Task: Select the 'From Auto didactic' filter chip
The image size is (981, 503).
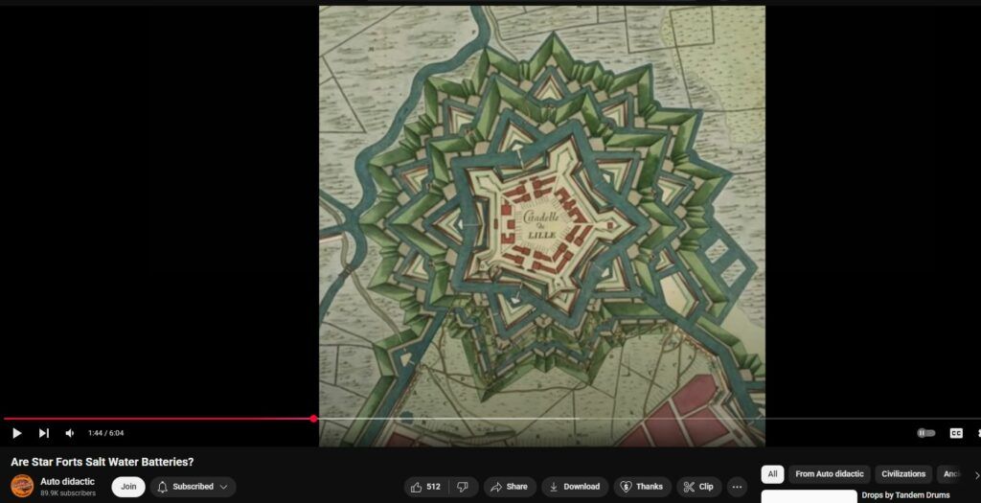Action: (x=829, y=474)
